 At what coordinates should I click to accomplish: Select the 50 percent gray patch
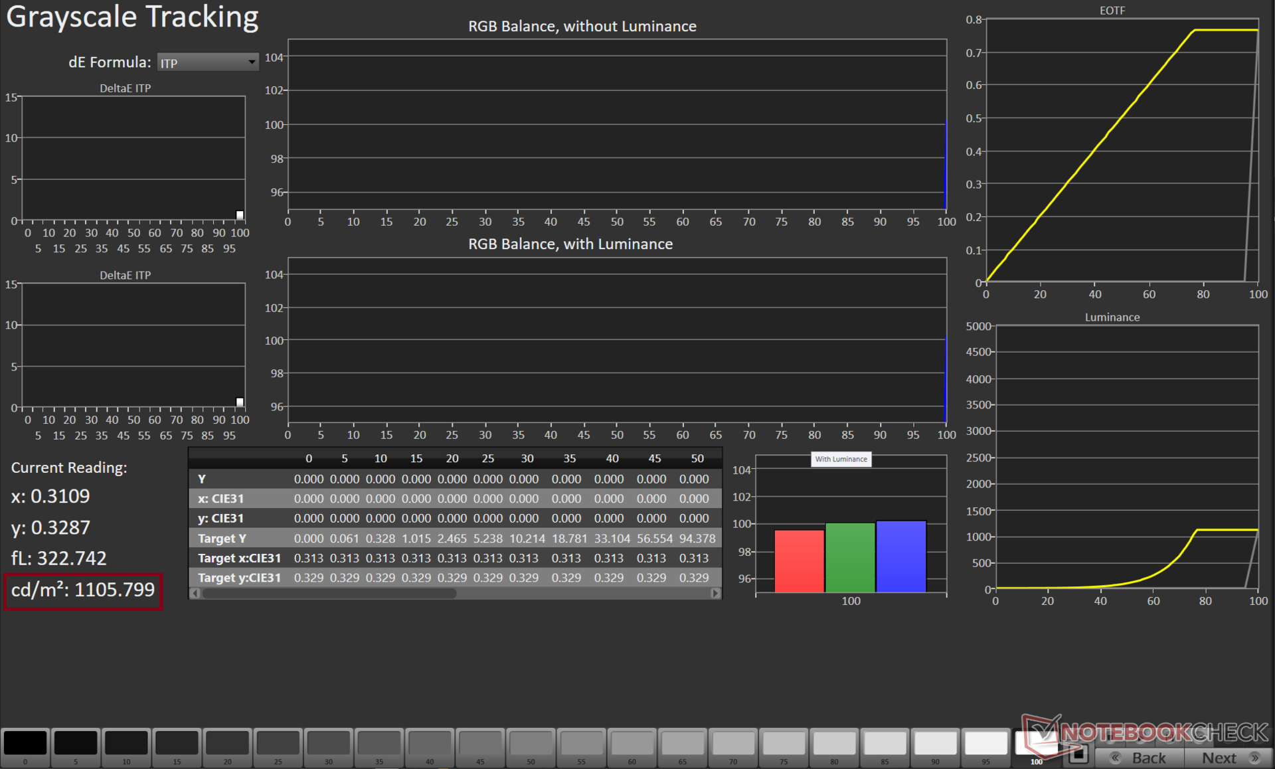coord(531,743)
